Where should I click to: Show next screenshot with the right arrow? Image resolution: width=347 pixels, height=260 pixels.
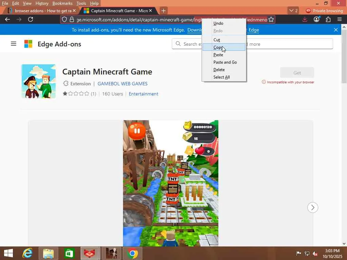(x=312, y=208)
